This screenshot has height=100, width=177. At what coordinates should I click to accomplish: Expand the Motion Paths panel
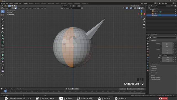point(154,73)
